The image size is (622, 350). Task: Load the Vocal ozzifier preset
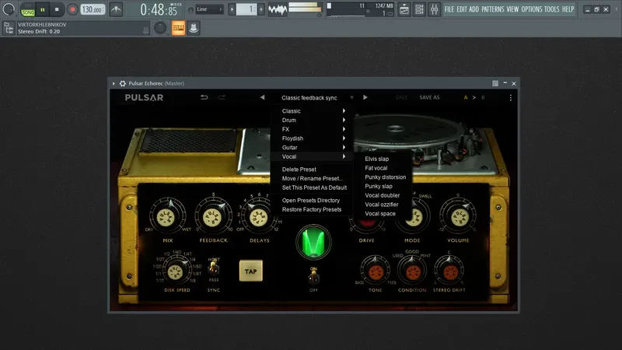pos(383,205)
